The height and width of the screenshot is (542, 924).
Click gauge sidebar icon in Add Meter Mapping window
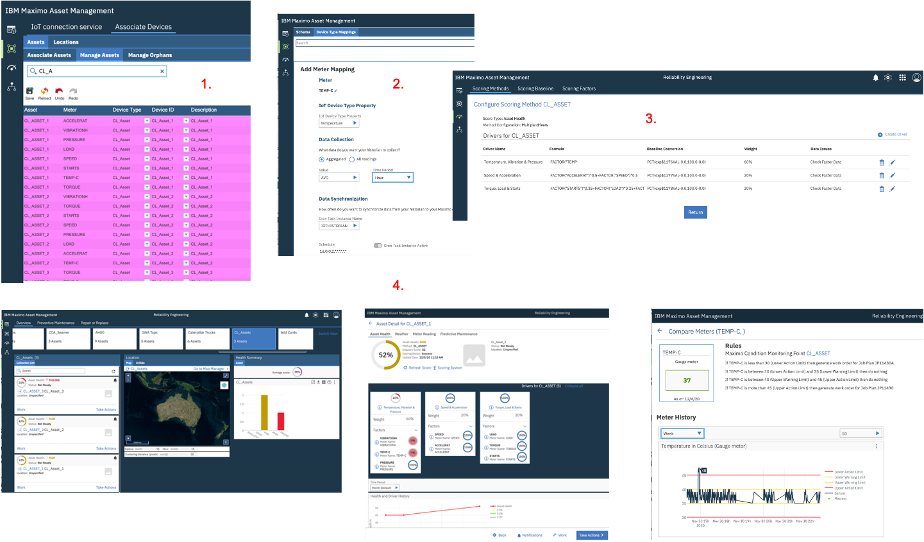click(x=285, y=60)
